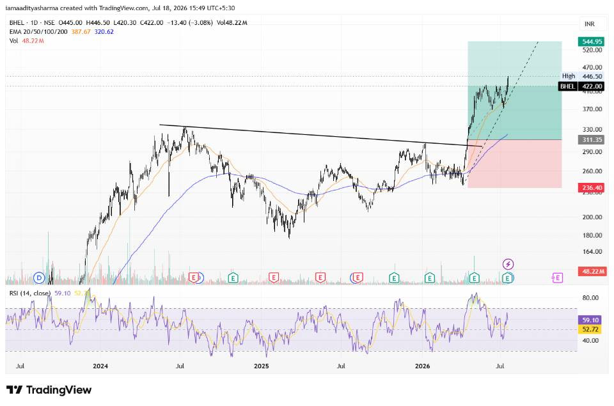This screenshot has width=614, height=406.
Task: Open the TradingView logo at the bottom
Action: pyautogui.click(x=49, y=390)
